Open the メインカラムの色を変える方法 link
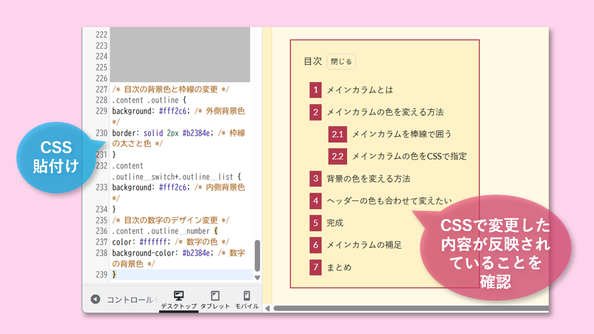The image size is (594, 334). pyautogui.click(x=385, y=112)
